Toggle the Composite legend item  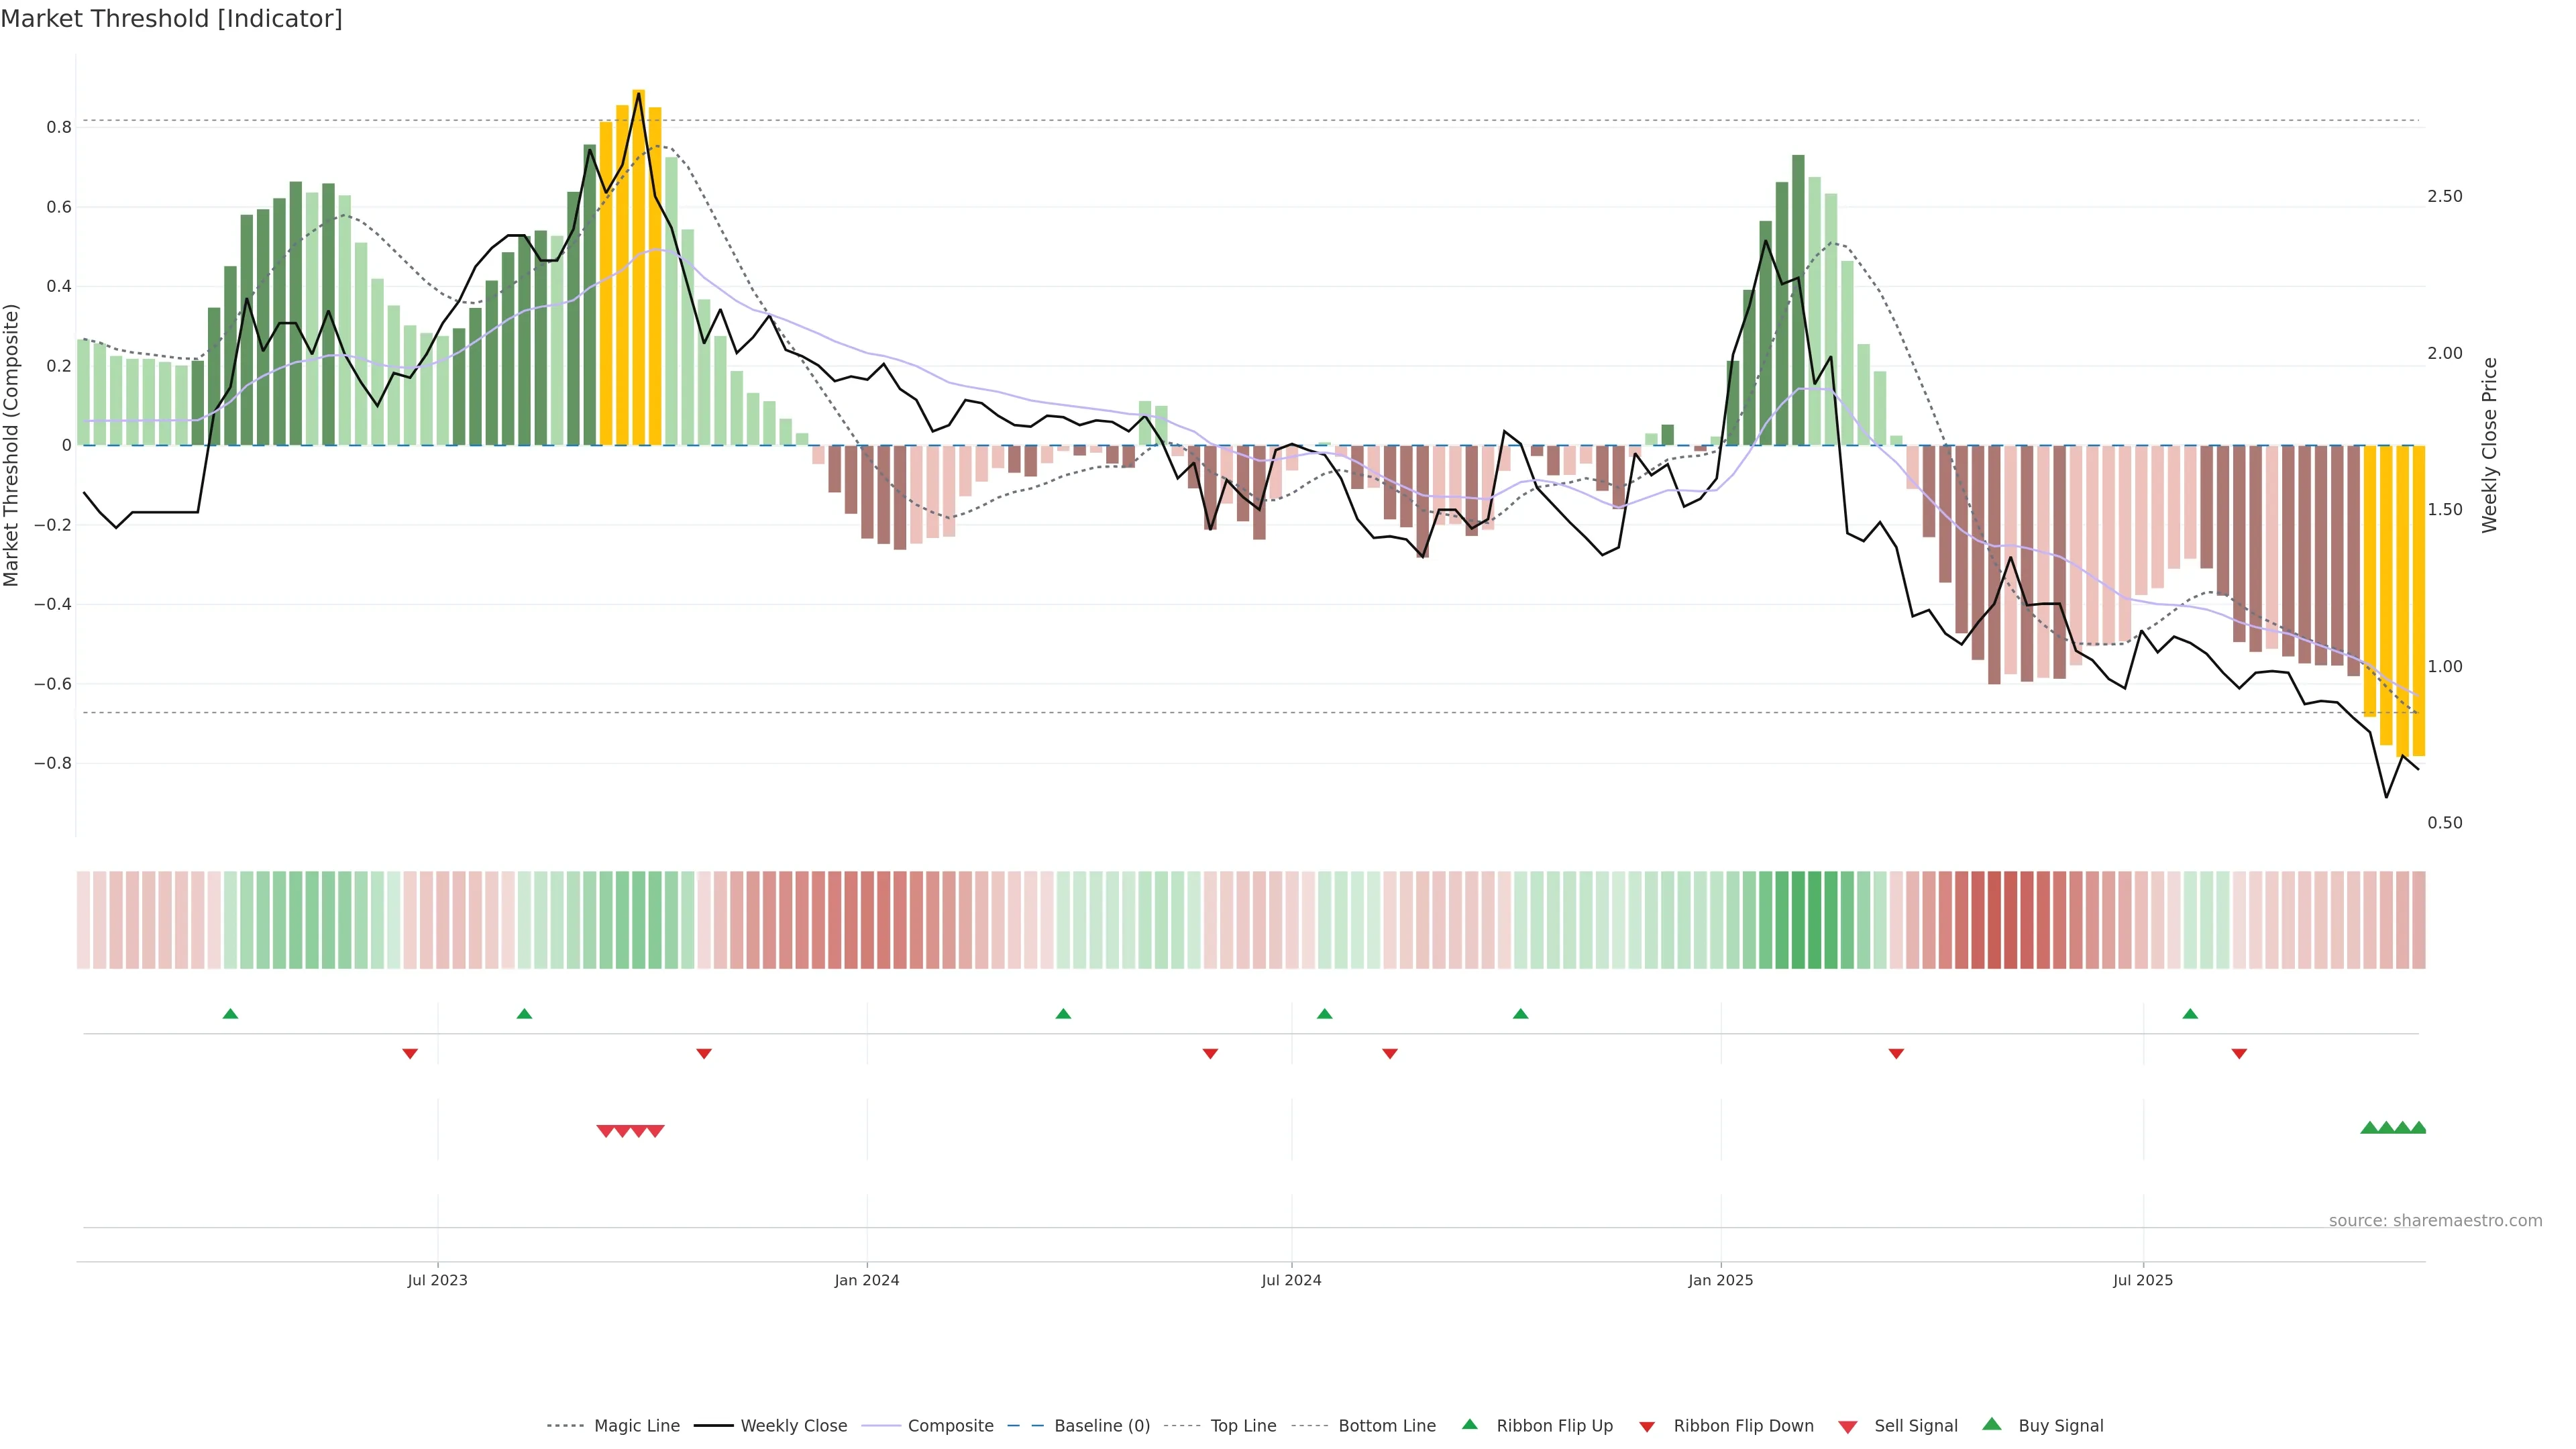[950, 1426]
